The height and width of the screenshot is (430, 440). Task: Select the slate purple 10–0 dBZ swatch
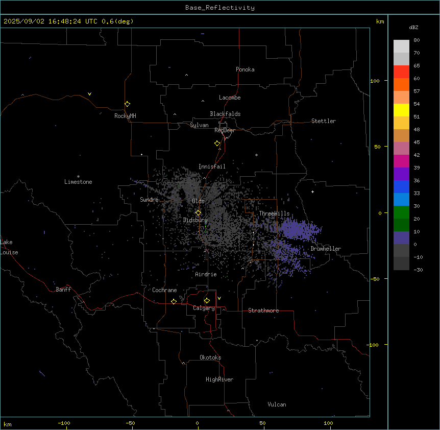point(401,238)
